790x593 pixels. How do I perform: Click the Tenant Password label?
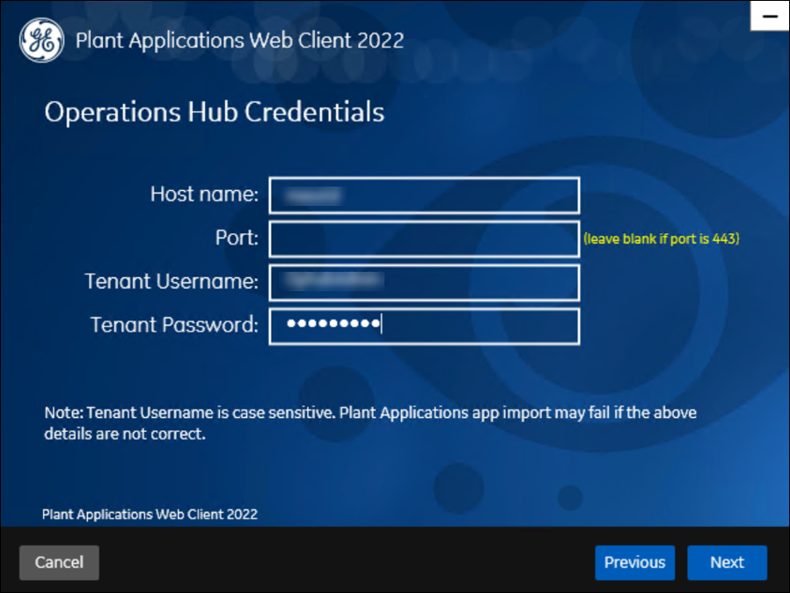174,325
